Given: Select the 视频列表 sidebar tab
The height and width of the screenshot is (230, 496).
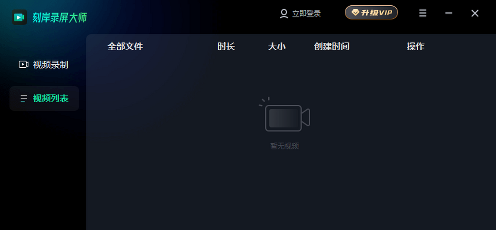Looking at the screenshot, I should [44, 98].
